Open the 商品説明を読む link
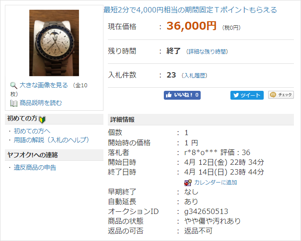 [41, 103]
